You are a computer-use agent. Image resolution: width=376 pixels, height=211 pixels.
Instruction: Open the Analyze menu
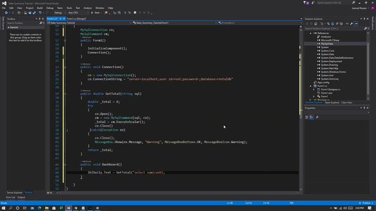[88, 8]
